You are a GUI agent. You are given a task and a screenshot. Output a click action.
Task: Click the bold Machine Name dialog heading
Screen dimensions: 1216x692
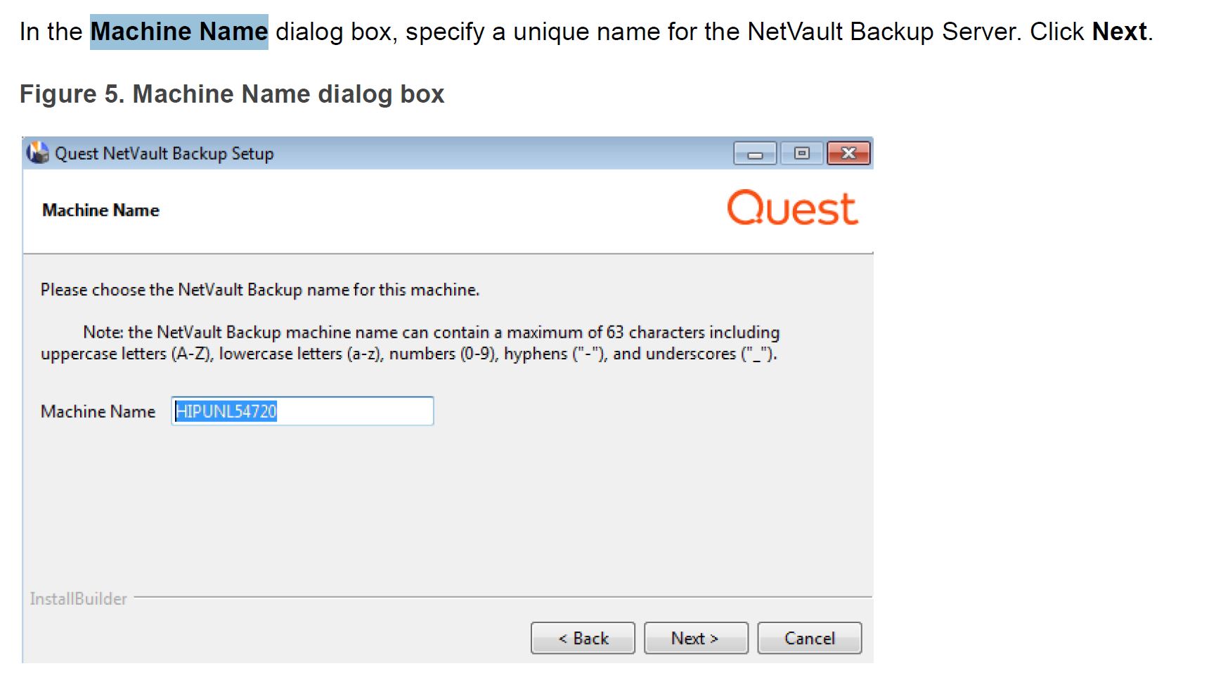tap(101, 210)
